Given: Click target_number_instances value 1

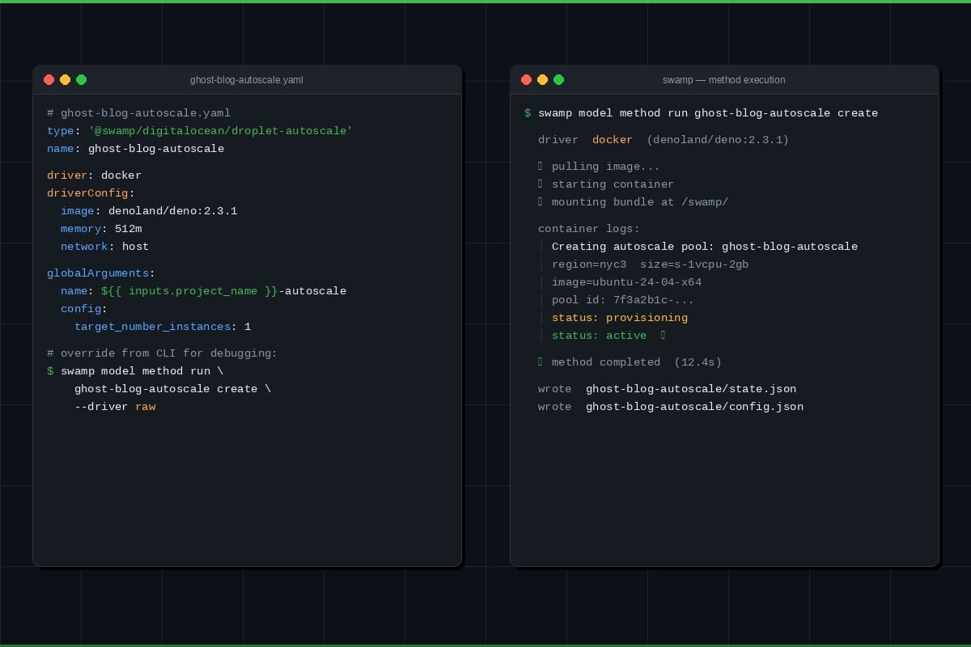Looking at the screenshot, I should pos(248,326).
